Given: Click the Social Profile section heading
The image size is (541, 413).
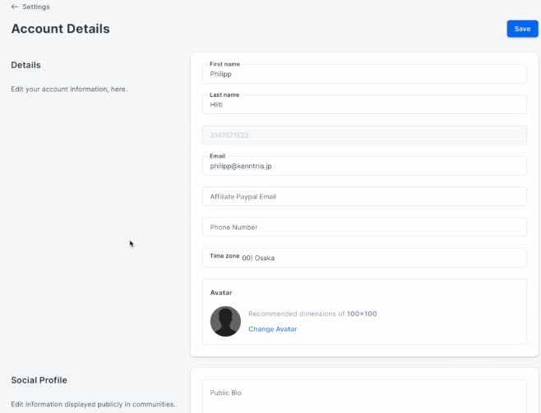Looking at the screenshot, I should pyautogui.click(x=39, y=380).
